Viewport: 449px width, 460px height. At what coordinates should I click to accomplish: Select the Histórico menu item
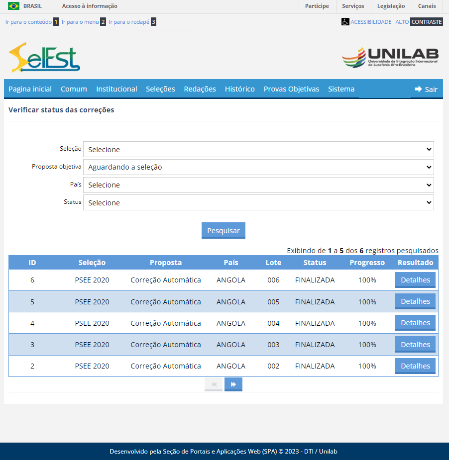pyautogui.click(x=238, y=89)
